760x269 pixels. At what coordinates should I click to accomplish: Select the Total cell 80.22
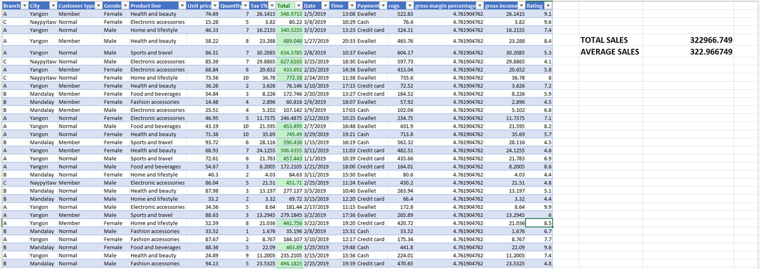pyautogui.click(x=289, y=21)
